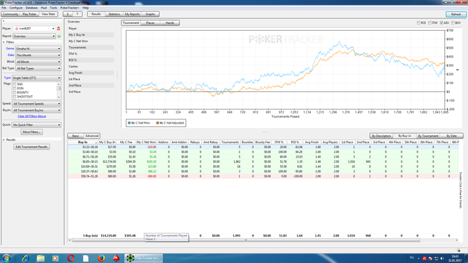Open the file explorer folder taskbar icon
Viewport: 468px width, 263px height.
coord(40,258)
